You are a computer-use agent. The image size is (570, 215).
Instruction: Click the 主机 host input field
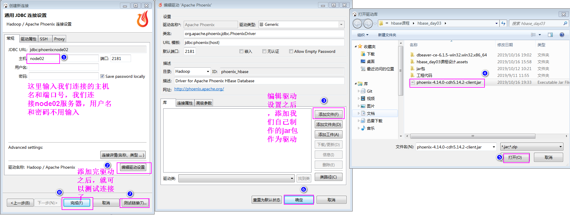point(63,59)
